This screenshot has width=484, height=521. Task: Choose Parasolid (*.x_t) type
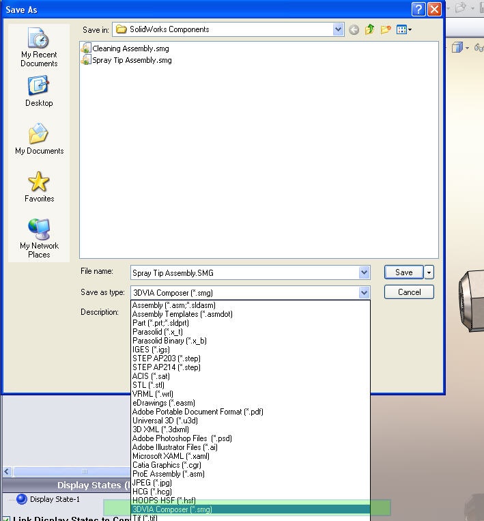pos(250,332)
